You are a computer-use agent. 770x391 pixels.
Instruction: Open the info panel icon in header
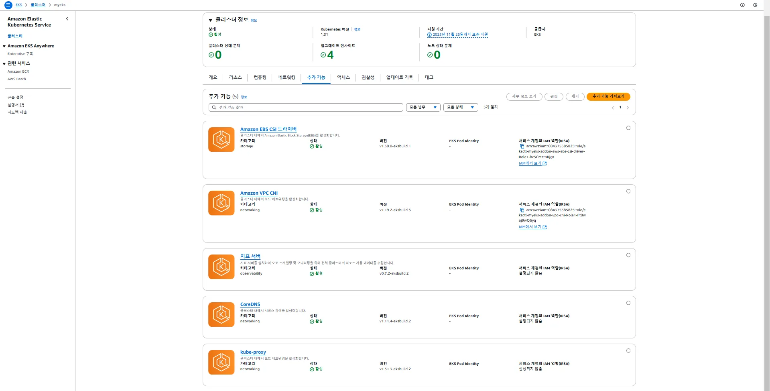[742, 5]
